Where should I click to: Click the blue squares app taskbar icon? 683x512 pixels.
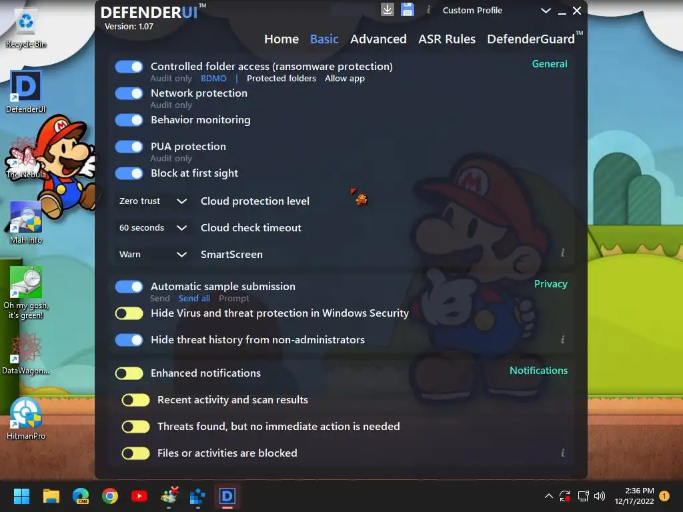tap(197, 496)
